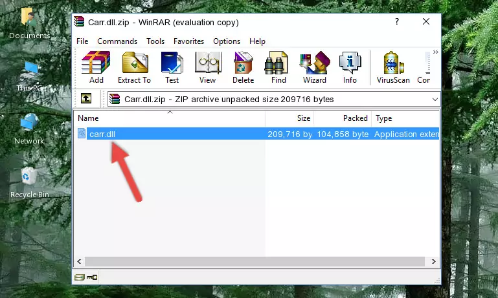
Task: Open the Favorites menu
Action: coord(188,41)
